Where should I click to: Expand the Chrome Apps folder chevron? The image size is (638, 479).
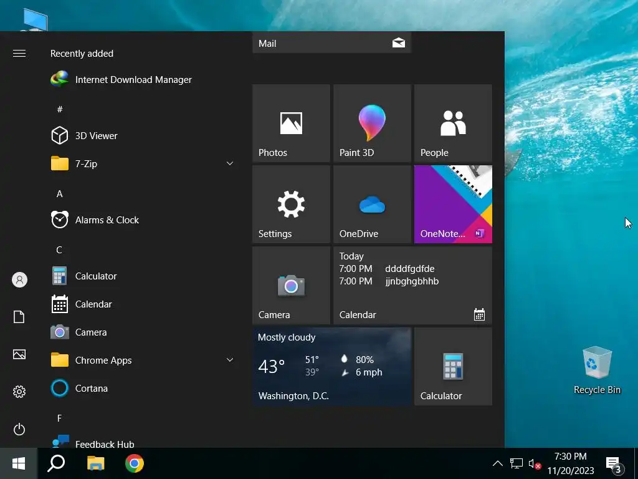[x=230, y=360]
